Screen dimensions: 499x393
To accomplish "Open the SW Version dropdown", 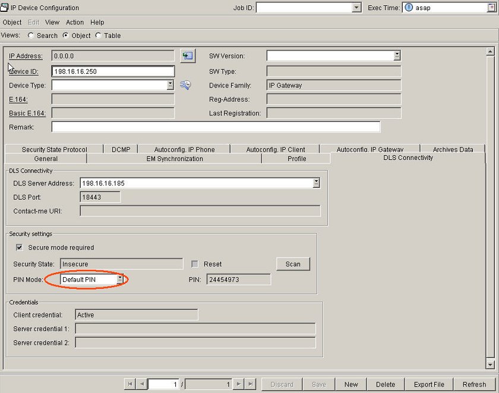I will click(x=397, y=56).
